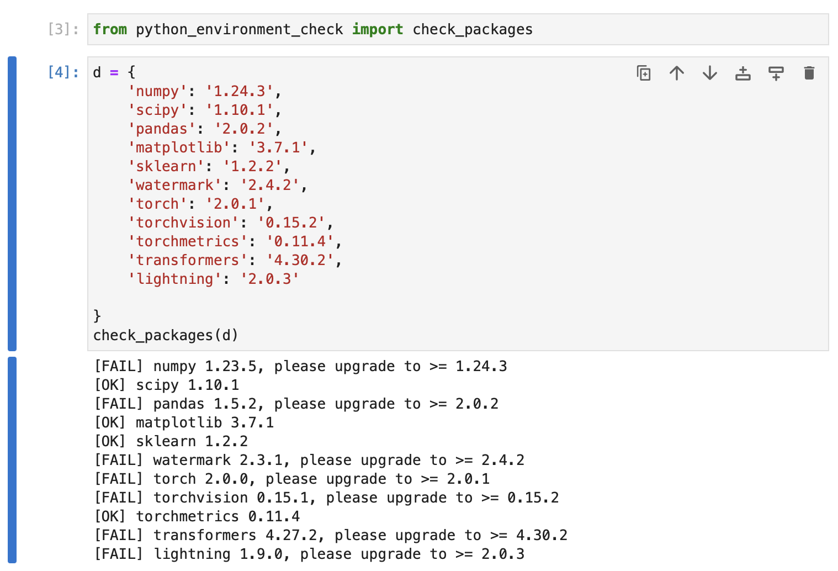Insert a new cell above
The width and height of the screenshot is (838, 571).
[743, 72]
